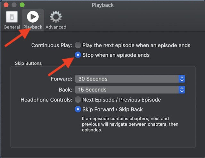The image size is (205, 158).
Task: Close the Playback preferences window
Action: pos(7,5)
